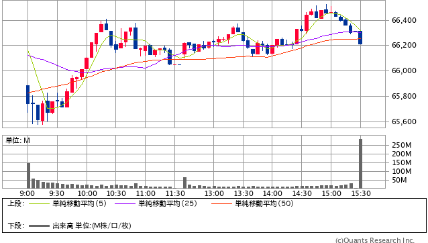This screenshot has height=243, width=428.
Task: Click the 11:30 time axis label
Action: click(175, 193)
